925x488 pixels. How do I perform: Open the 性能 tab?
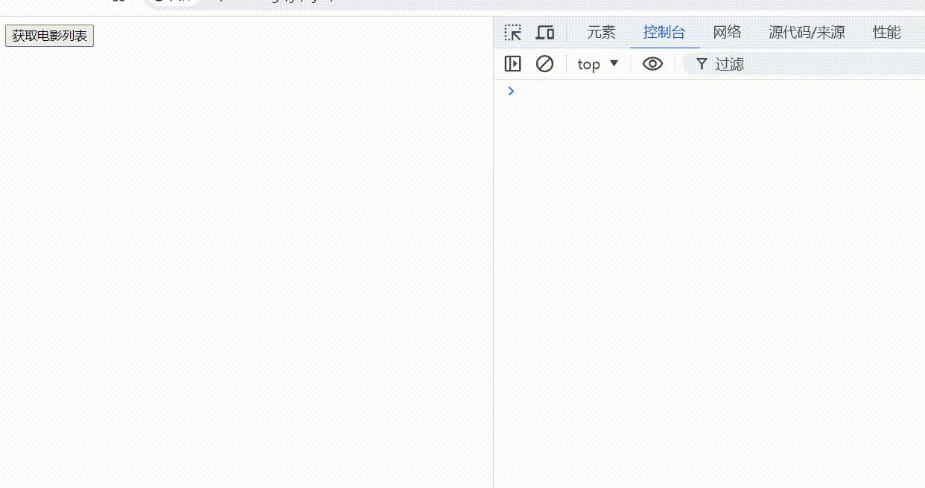[x=886, y=33]
